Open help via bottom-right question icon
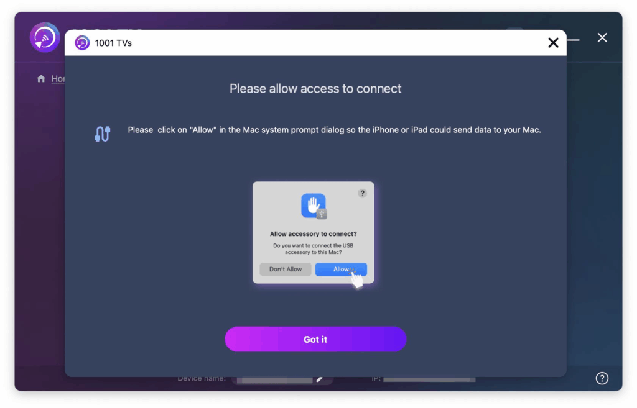This screenshot has width=637, height=408. click(x=602, y=378)
